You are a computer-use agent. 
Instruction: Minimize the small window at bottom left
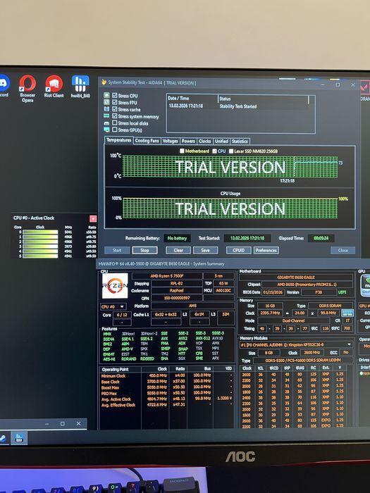47,424
